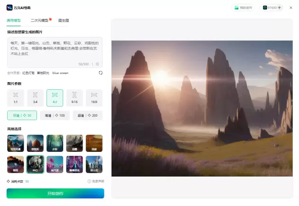The image size is (299, 206).
Task: Pick the 迪士尼 style thumbnail
Action: [94, 164]
